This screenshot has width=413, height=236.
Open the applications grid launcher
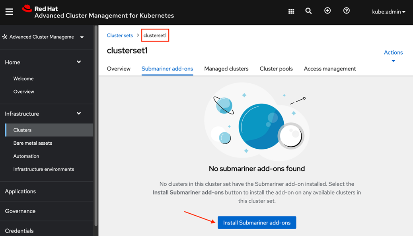[291, 11]
